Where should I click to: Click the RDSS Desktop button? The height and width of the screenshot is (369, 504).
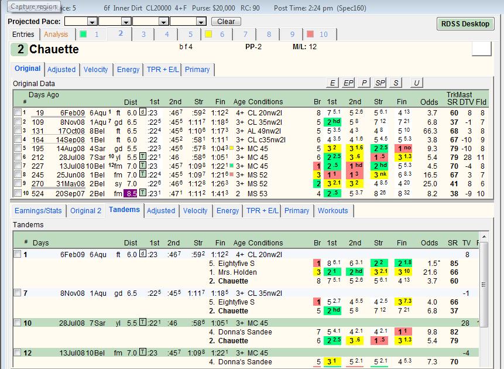tap(465, 24)
